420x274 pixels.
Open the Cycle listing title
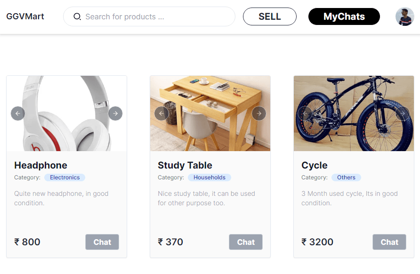click(314, 165)
